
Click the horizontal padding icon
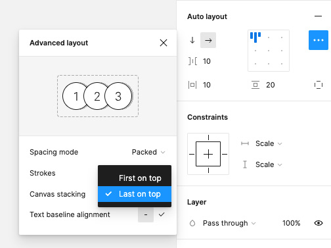[192, 85]
